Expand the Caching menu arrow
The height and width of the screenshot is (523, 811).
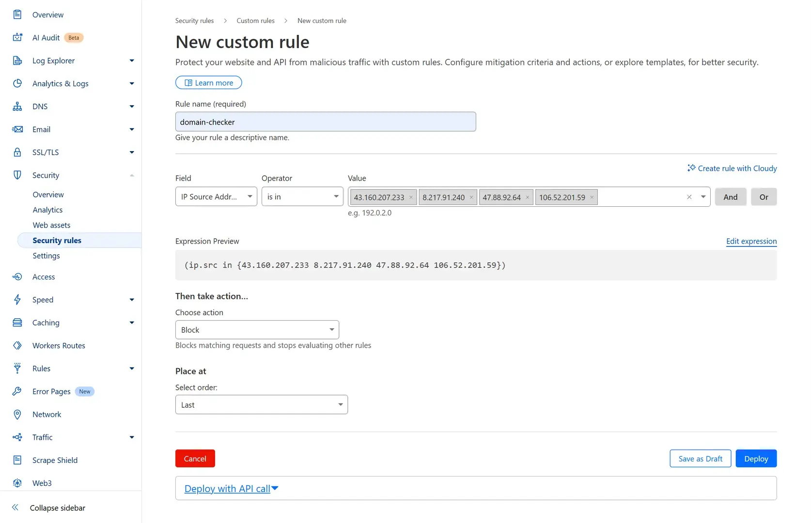click(132, 323)
